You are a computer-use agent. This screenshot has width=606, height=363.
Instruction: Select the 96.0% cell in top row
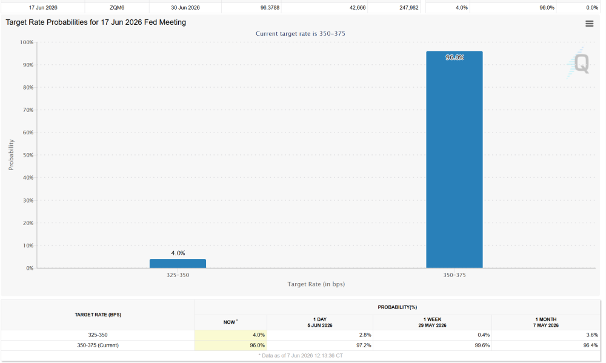point(513,7)
